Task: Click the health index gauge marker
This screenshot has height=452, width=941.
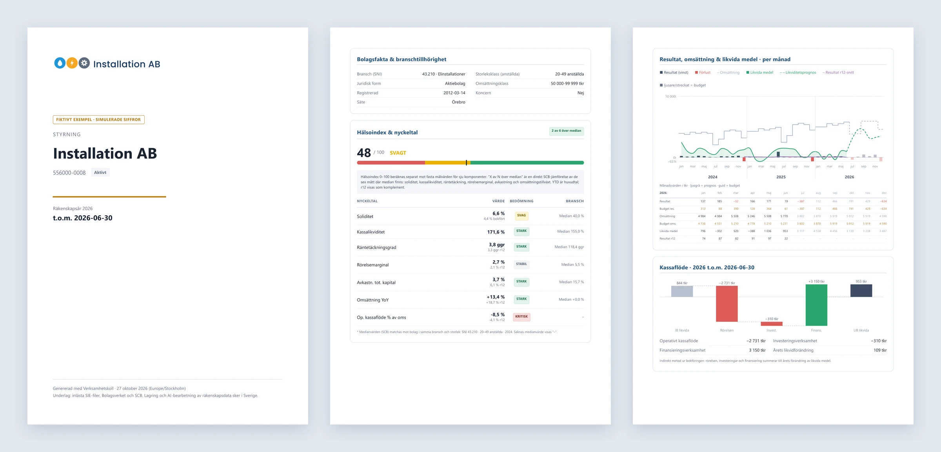Action: pyautogui.click(x=466, y=163)
